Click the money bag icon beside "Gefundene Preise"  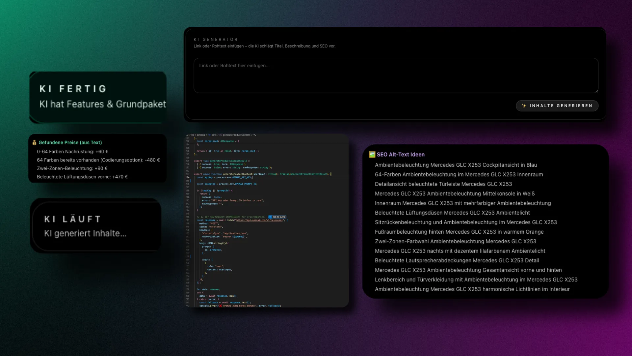click(34, 142)
